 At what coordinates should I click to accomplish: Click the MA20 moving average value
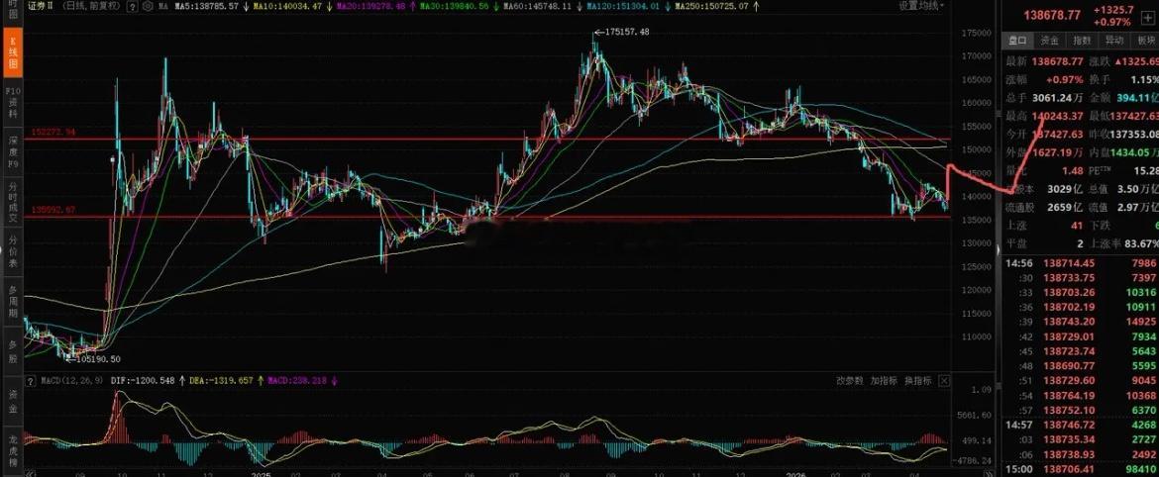pos(370,7)
